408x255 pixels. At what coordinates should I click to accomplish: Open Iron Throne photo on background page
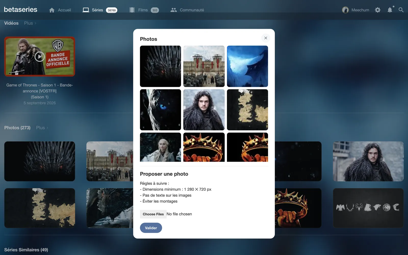pyautogui.click(x=40, y=161)
